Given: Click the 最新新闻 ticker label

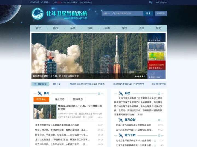Looking at the screenshot, I should click(42, 84).
